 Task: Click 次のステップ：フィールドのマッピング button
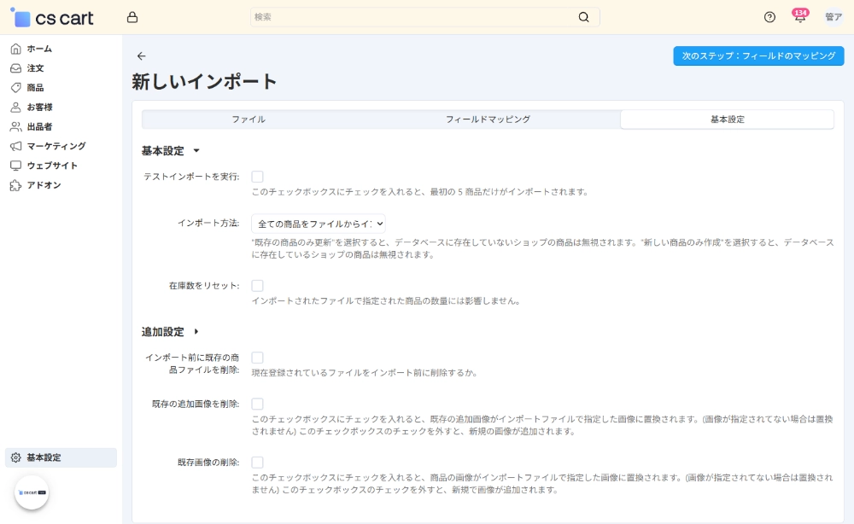[758, 56]
